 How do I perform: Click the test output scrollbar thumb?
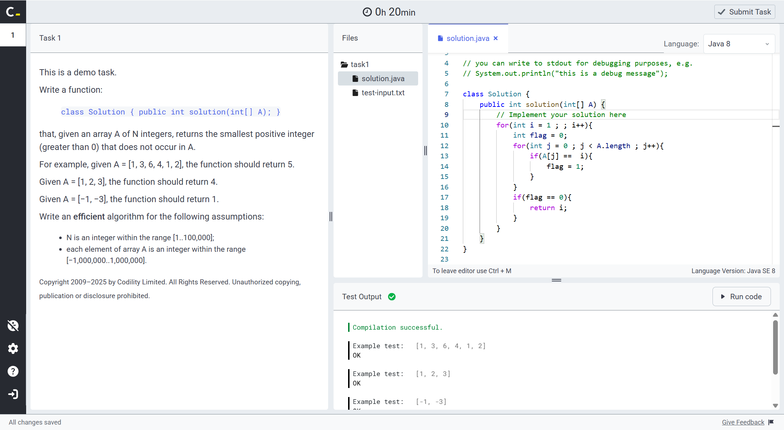click(775, 347)
